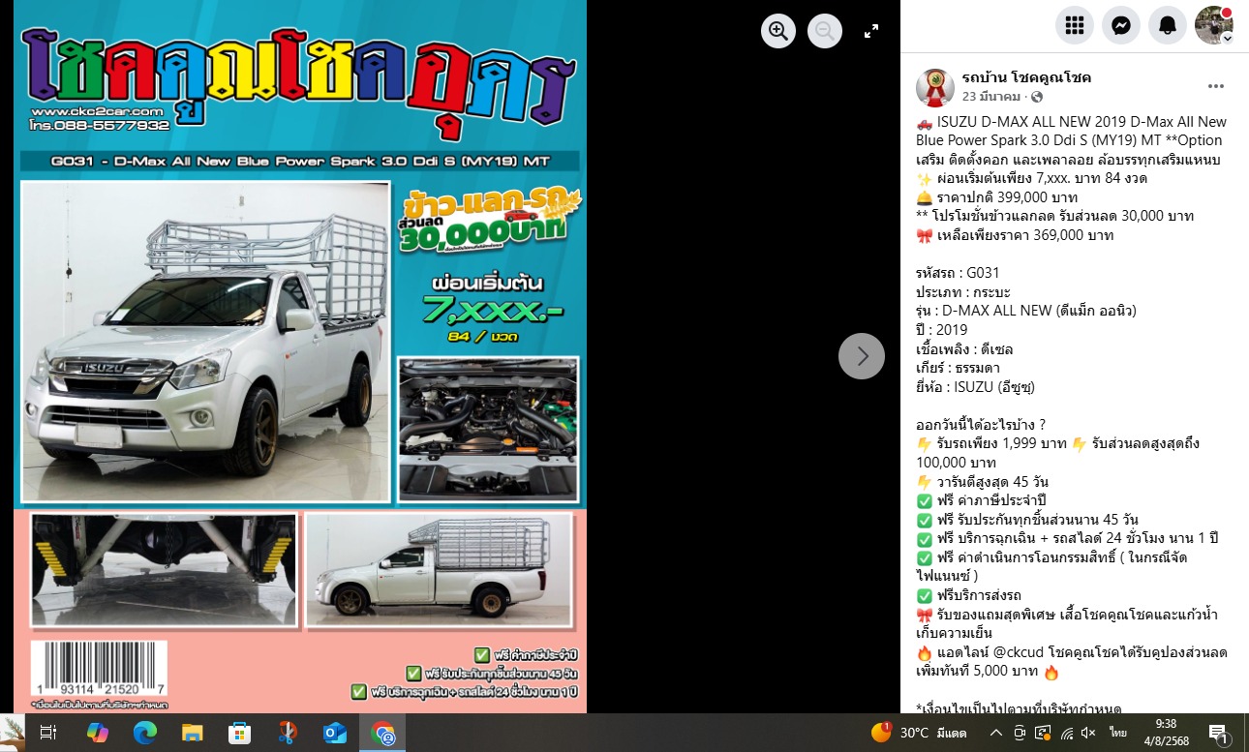The width and height of the screenshot is (1249, 752).
Task: Click the Meet Now tray icon
Action: (x=1020, y=733)
